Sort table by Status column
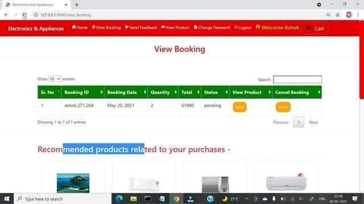Screen dimensions: 364x204 tap(215, 92)
